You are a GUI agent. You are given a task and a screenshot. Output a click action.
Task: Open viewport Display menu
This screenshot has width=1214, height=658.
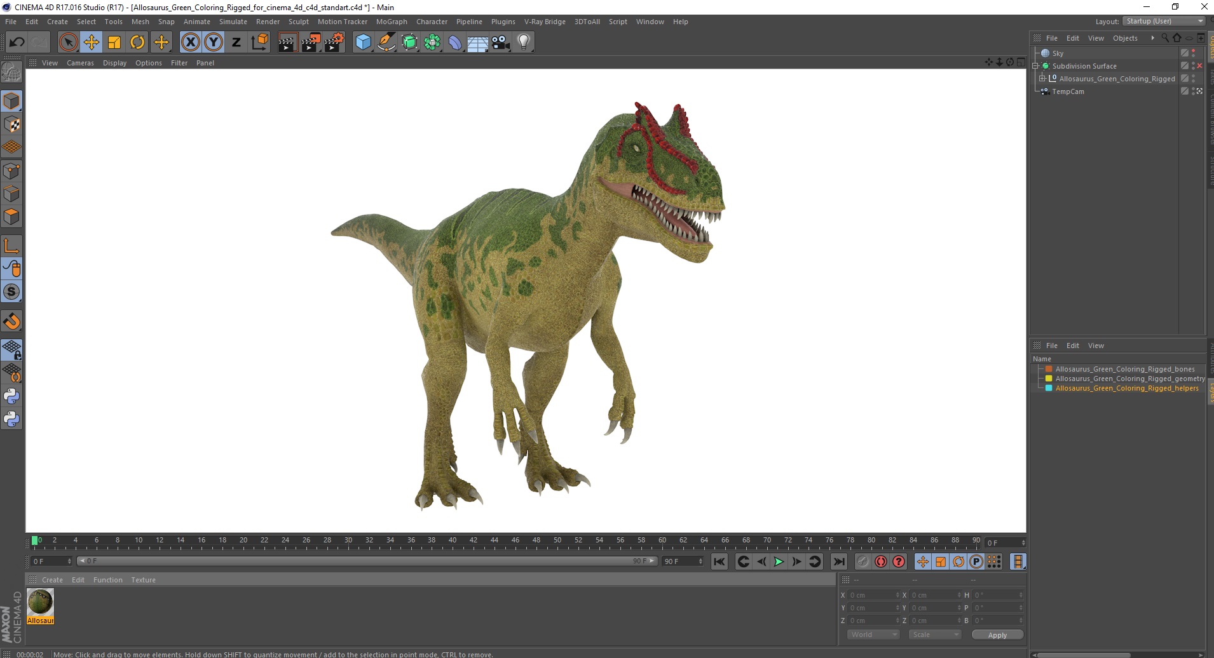click(115, 63)
